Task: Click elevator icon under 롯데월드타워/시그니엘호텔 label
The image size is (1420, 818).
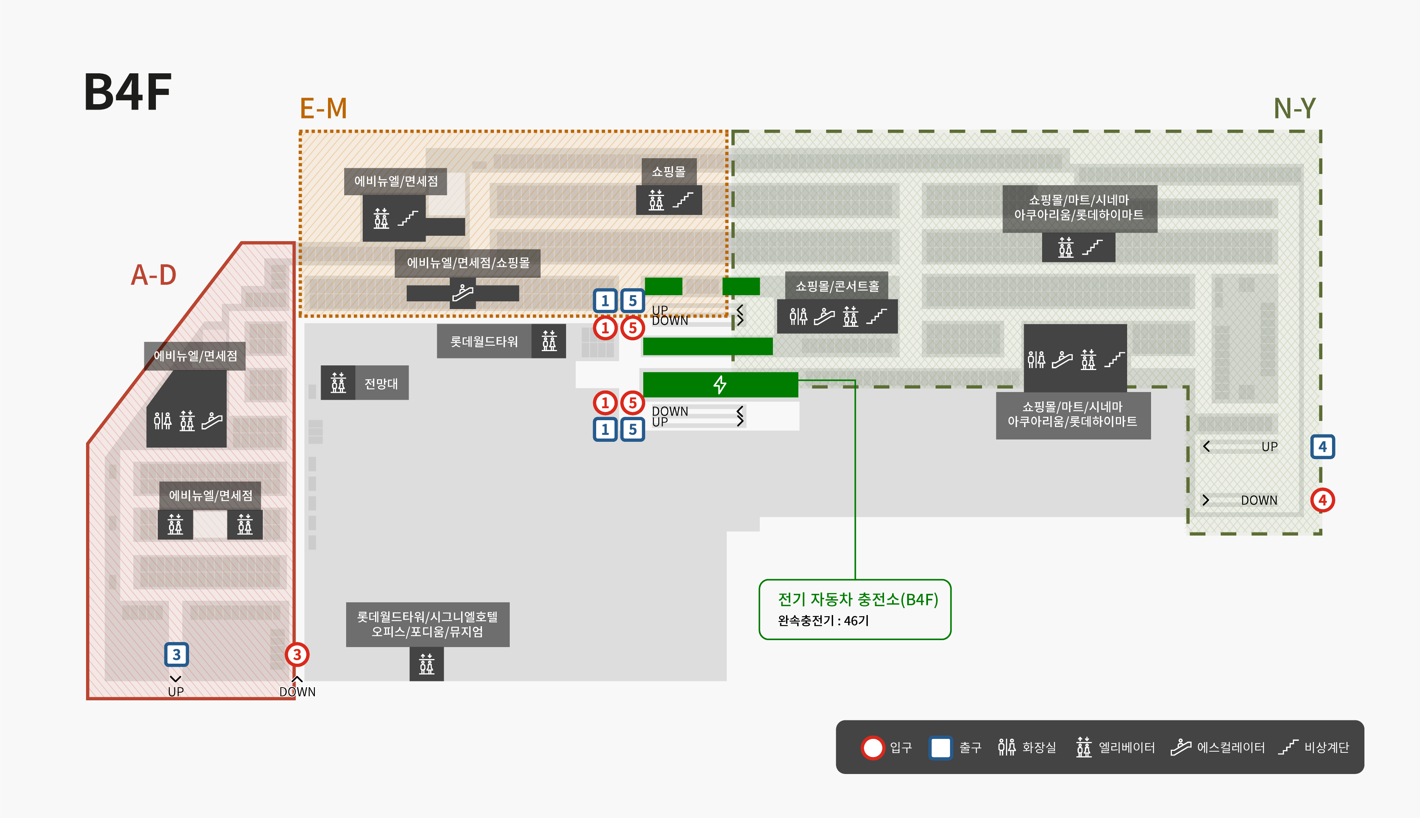Action: [426, 664]
